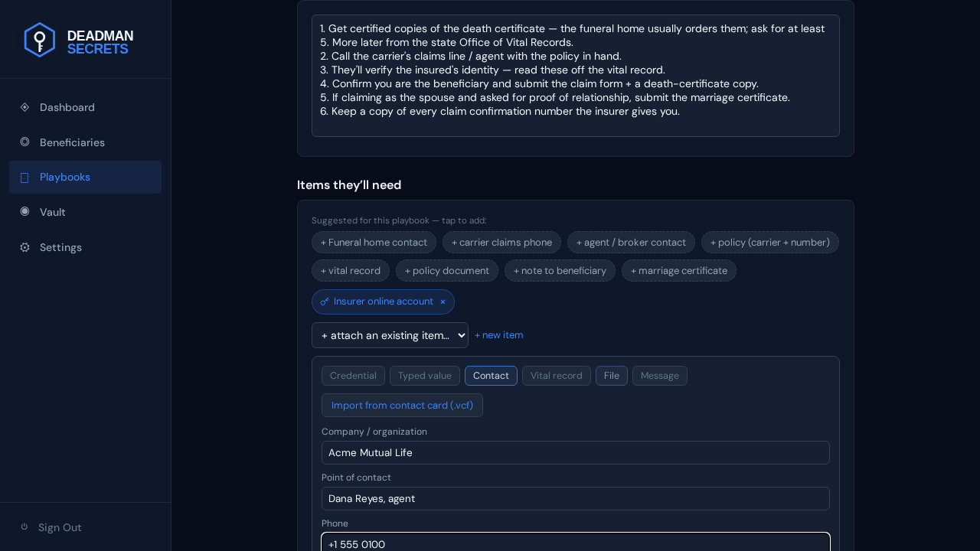Add the marriage certificate suggestion chip
Viewport: 980px width, 551px height.
(679, 271)
